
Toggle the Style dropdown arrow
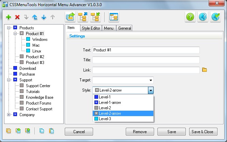pos(151,91)
